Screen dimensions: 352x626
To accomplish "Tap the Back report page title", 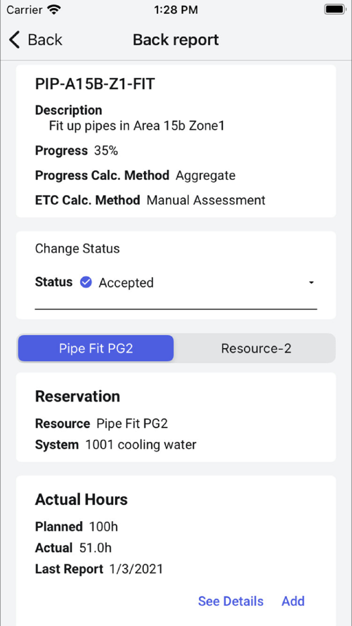I will point(175,40).
